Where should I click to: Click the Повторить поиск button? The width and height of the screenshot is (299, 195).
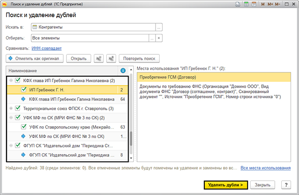point(139,58)
